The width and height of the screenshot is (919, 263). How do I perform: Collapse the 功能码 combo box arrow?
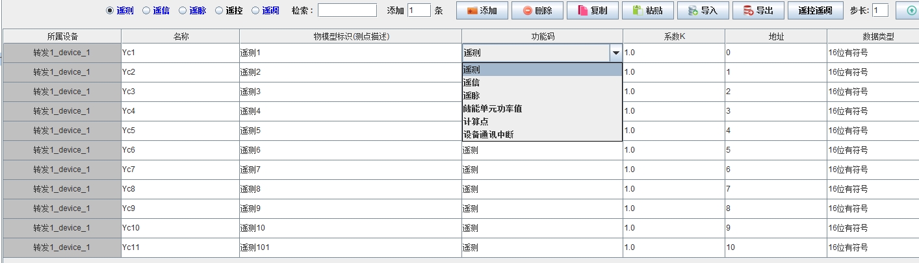[x=615, y=53]
